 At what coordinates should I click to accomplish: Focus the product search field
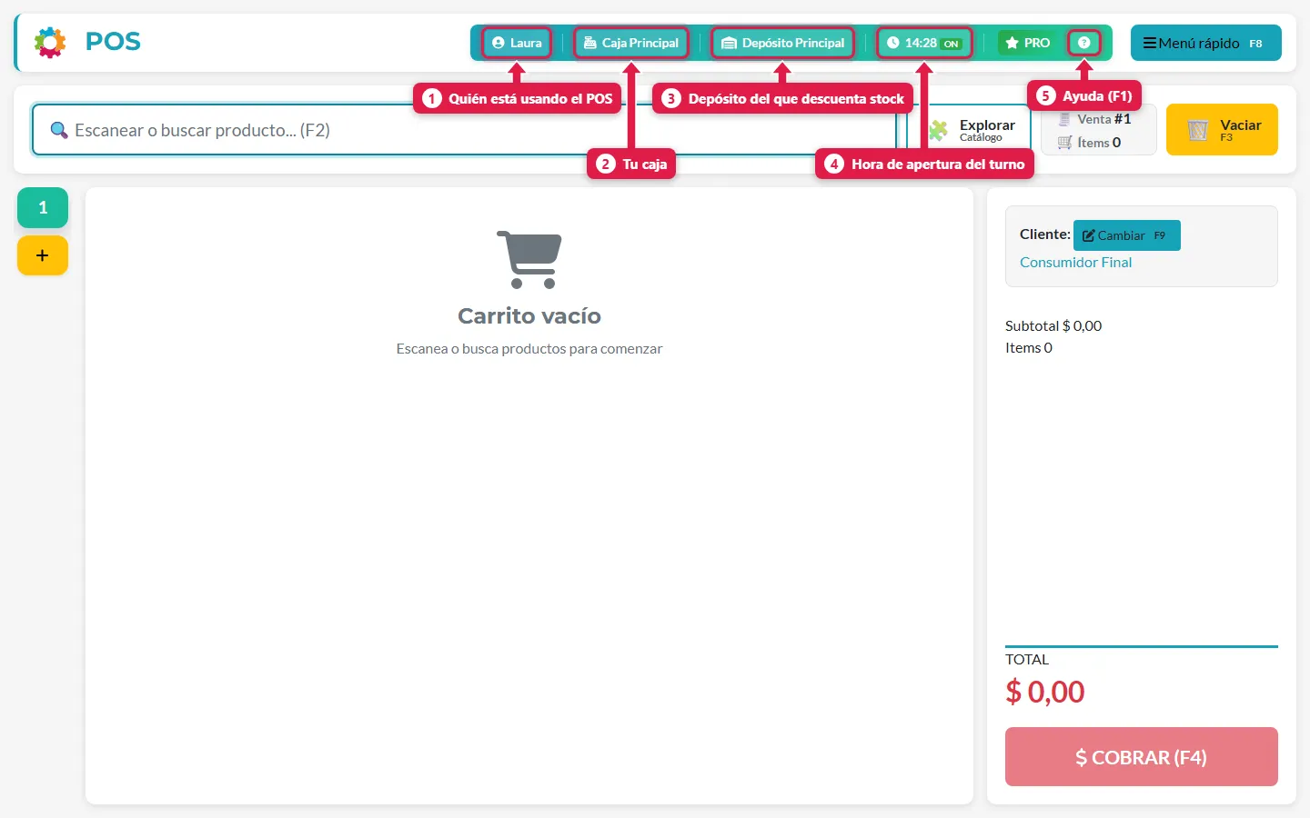click(x=464, y=130)
